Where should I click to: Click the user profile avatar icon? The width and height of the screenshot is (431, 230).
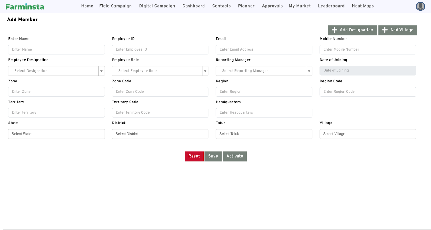[x=420, y=6]
